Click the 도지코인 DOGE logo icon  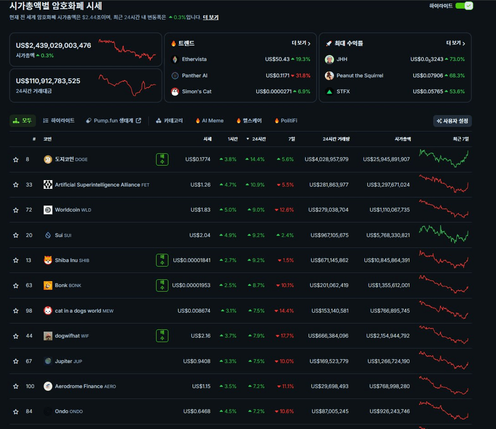(x=48, y=159)
